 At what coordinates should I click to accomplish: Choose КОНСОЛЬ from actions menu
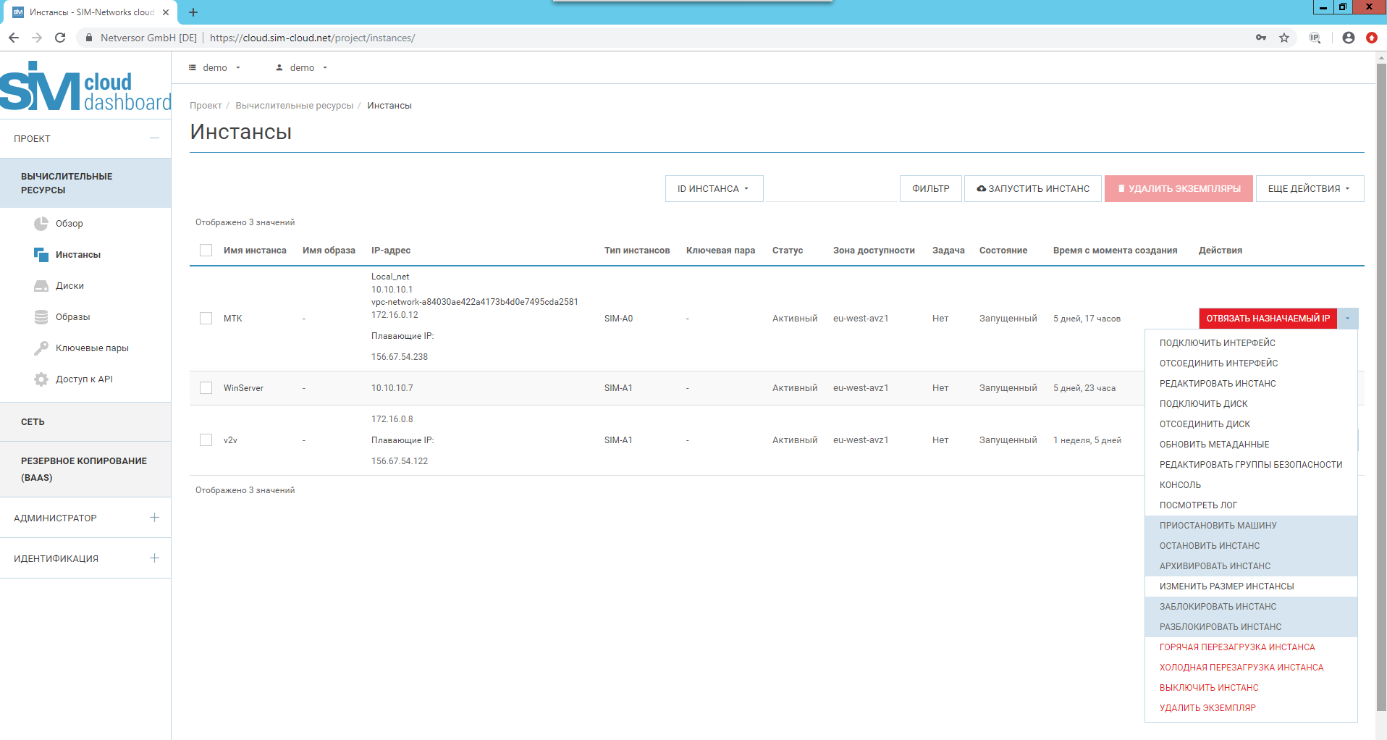pyautogui.click(x=1251, y=485)
